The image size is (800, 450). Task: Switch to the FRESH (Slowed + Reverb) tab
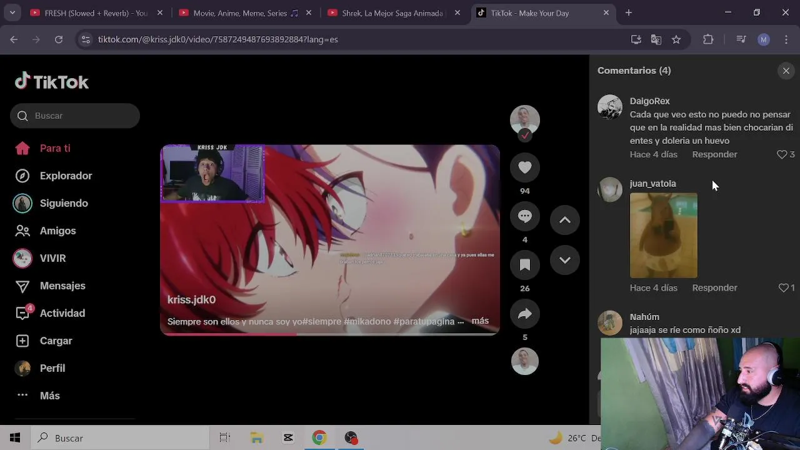click(x=97, y=12)
